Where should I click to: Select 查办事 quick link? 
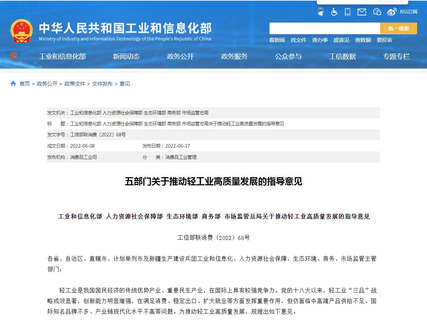(320, 40)
